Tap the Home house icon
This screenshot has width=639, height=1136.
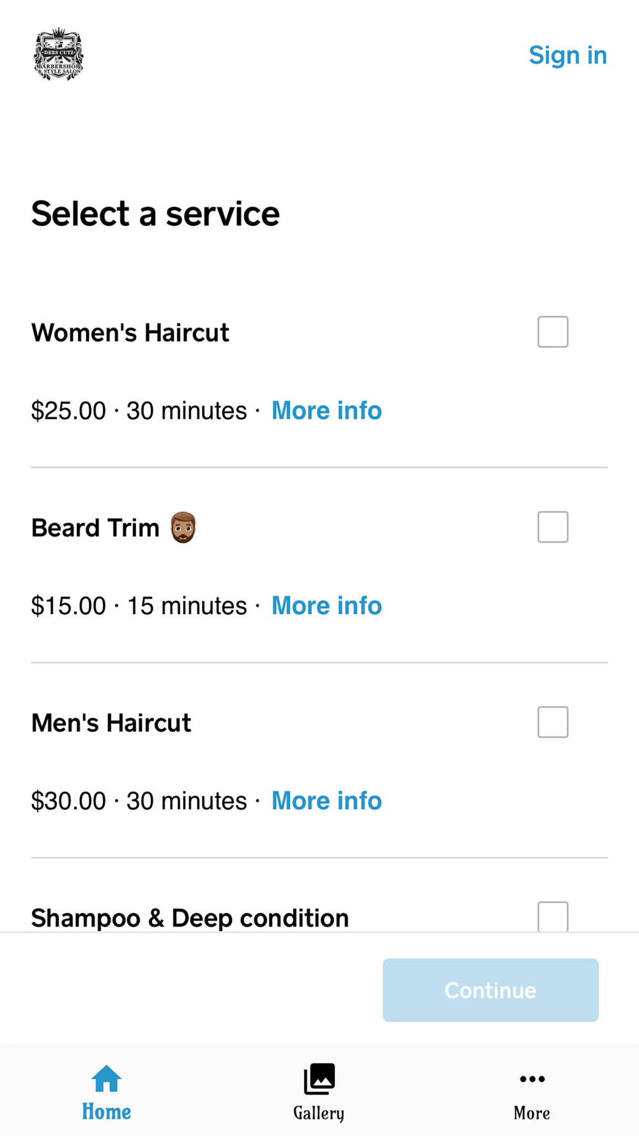click(x=106, y=1078)
